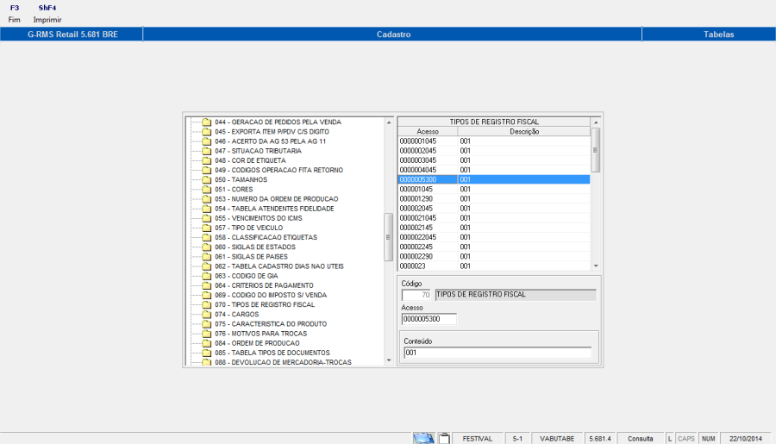The width and height of the screenshot is (776, 444).
Task: Click folder icon of 045 - EXPORTA ITEM P/PDV
Action: point(207,132)
